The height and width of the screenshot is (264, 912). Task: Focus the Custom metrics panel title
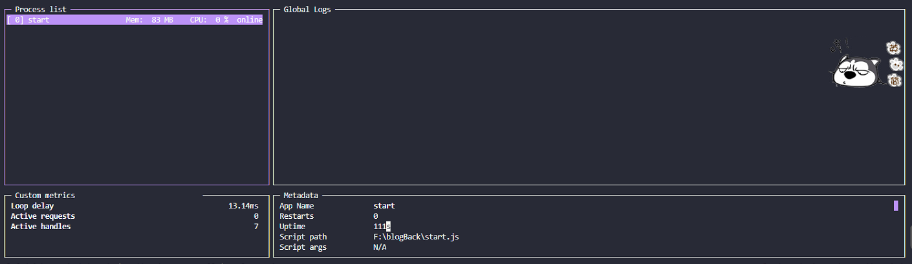pyautogui.click(x=45, y=195)
